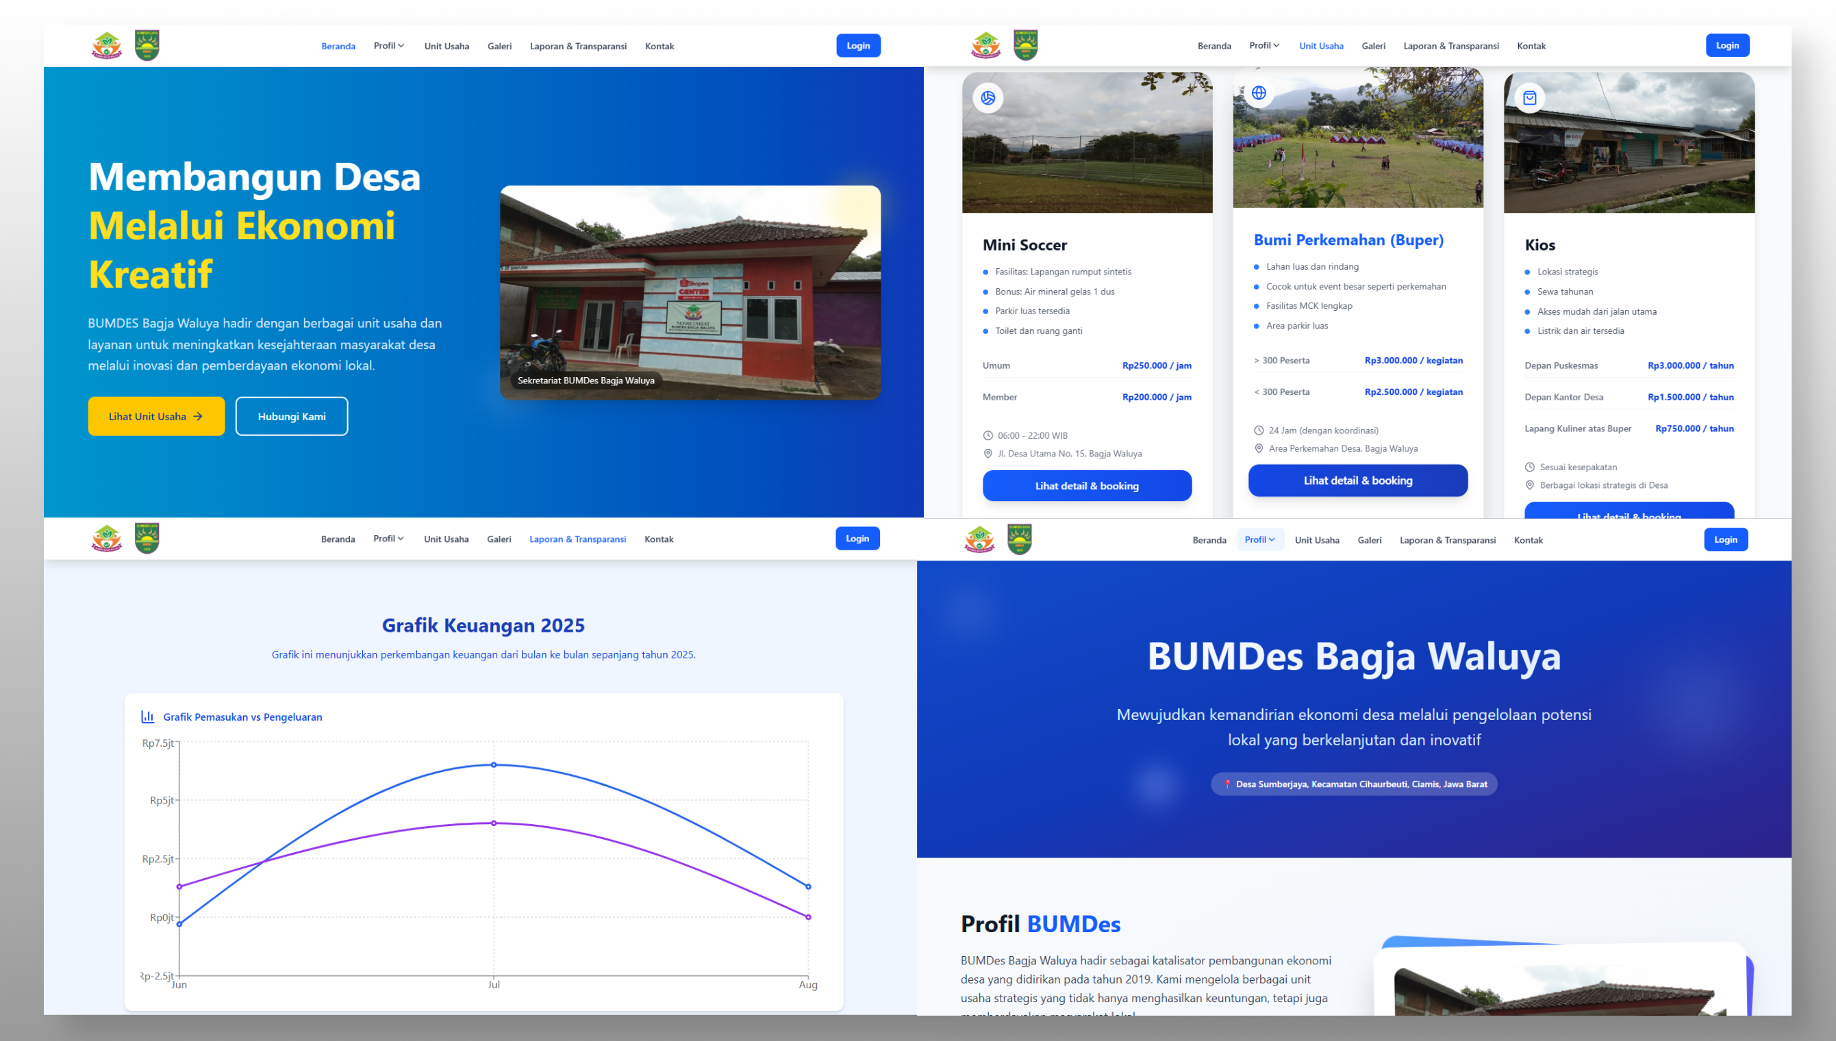
Task: Click Login on the Unit Usaha cards page
Action: (1727, 45)
